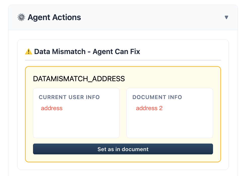Select the Data Mismatch - Agent Can Fix heading
This screenshot has width=243, height=176.
point(87,52)
